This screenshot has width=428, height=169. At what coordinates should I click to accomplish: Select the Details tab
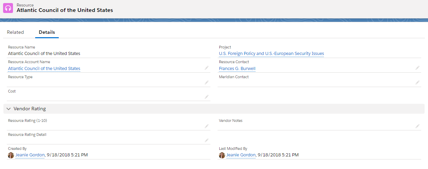click(x=47, y=32)
